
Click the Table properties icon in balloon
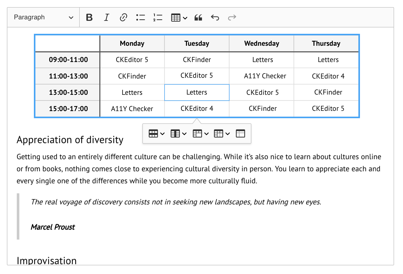pyautogui.click(x=219, y=133)
